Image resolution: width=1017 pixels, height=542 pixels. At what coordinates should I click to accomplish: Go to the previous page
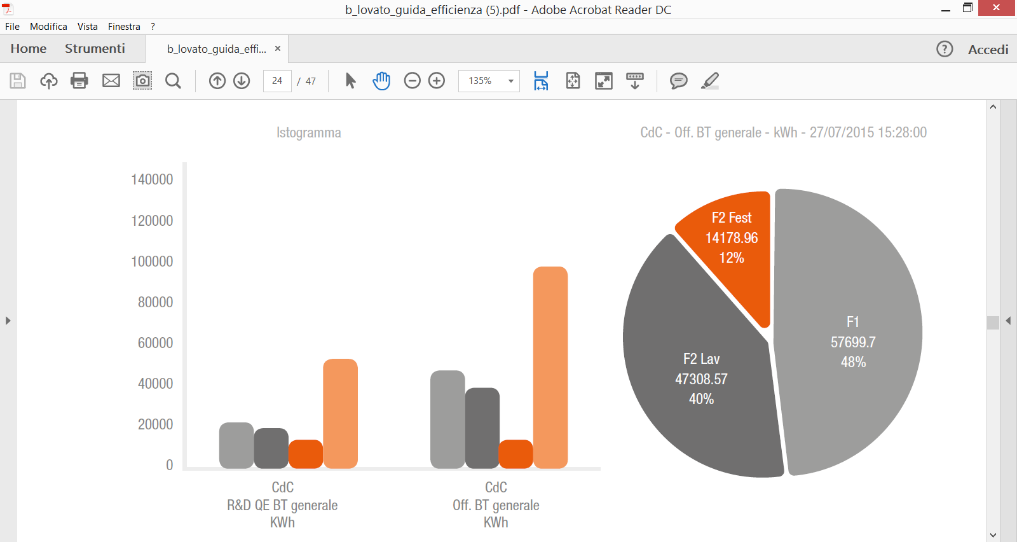point(217,81)
